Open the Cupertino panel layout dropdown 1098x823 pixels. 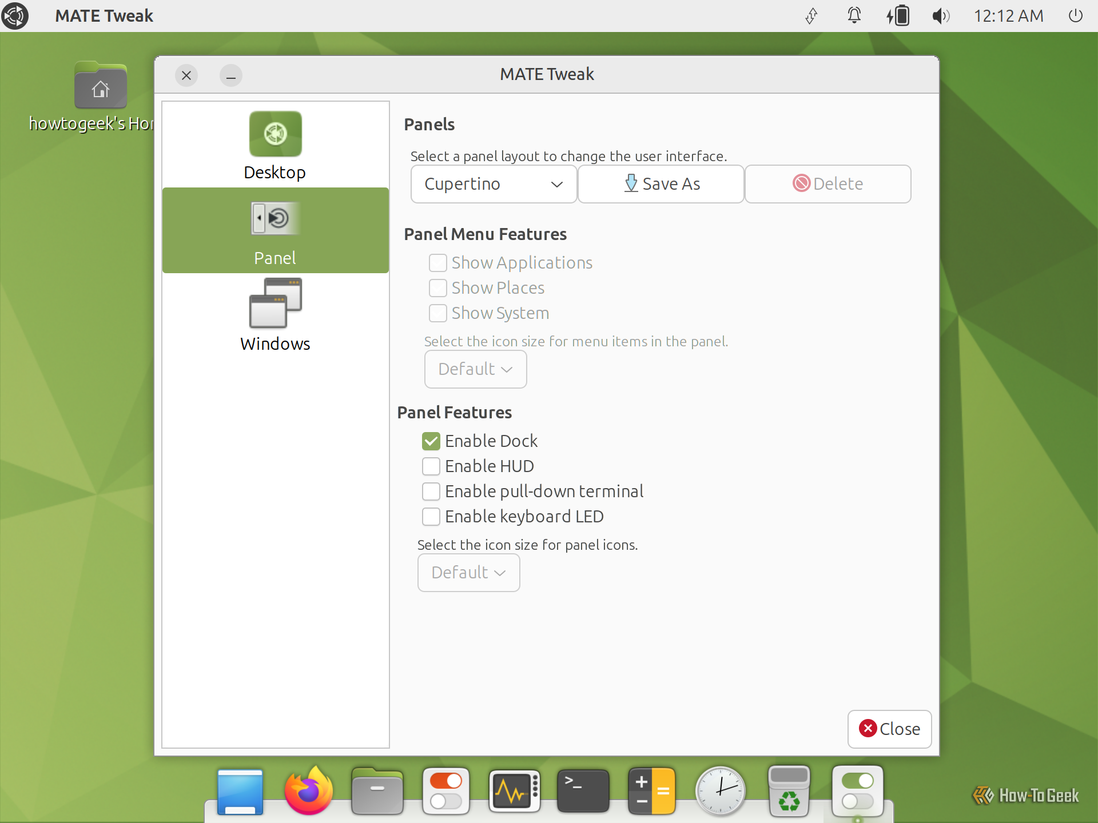pos(494,184)
